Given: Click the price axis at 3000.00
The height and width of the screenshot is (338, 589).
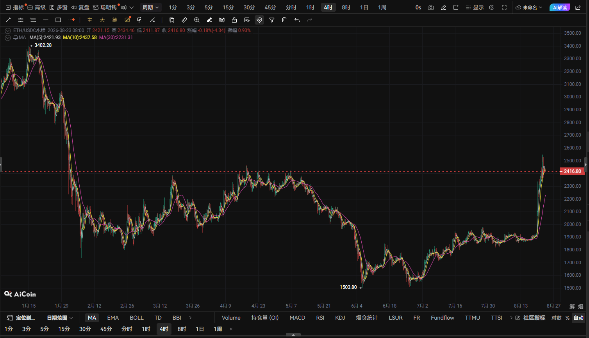Looking at the screenshot, I should (573, 97).
